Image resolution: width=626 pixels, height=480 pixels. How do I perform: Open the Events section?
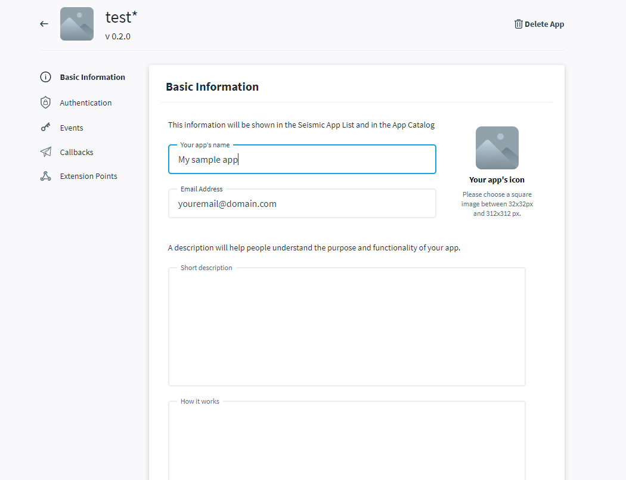pos(72,128)
